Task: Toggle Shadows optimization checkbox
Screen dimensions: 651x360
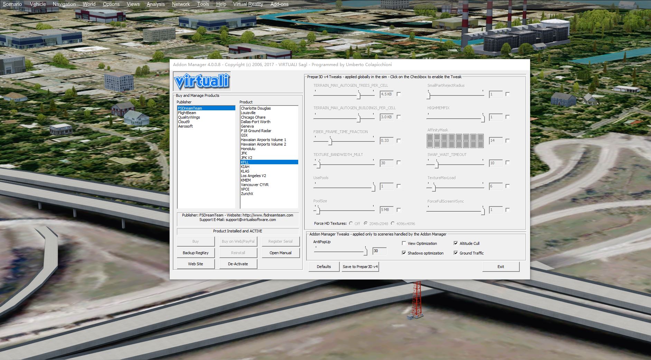Action: 404,253
